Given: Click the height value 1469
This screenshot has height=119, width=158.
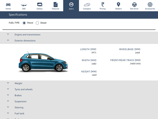Looking at the screenshot, I should click(x=94, y=75).
